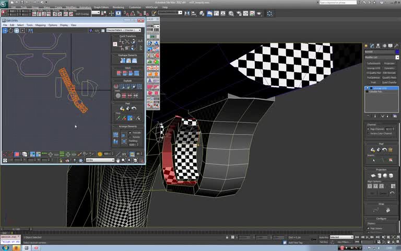Open the All IDs dropdown in UV editor
This screenshot has width=401, height=251.
click(99, 160)
